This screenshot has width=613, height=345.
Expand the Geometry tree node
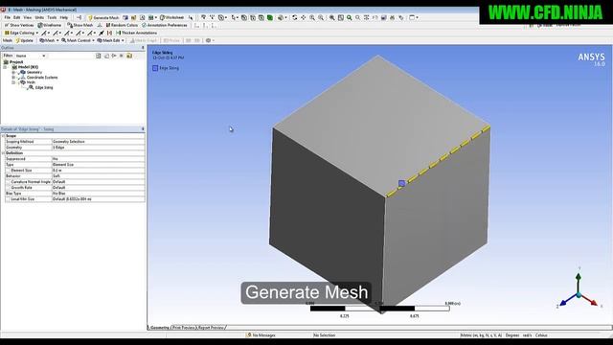13,72
